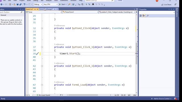Click the Send Feedback person icon
The image size is (182, 102).
(175, 5)
